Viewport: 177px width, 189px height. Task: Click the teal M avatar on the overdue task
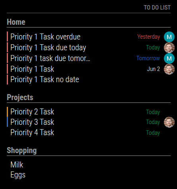pyautogui.click(x=169, y=37)
